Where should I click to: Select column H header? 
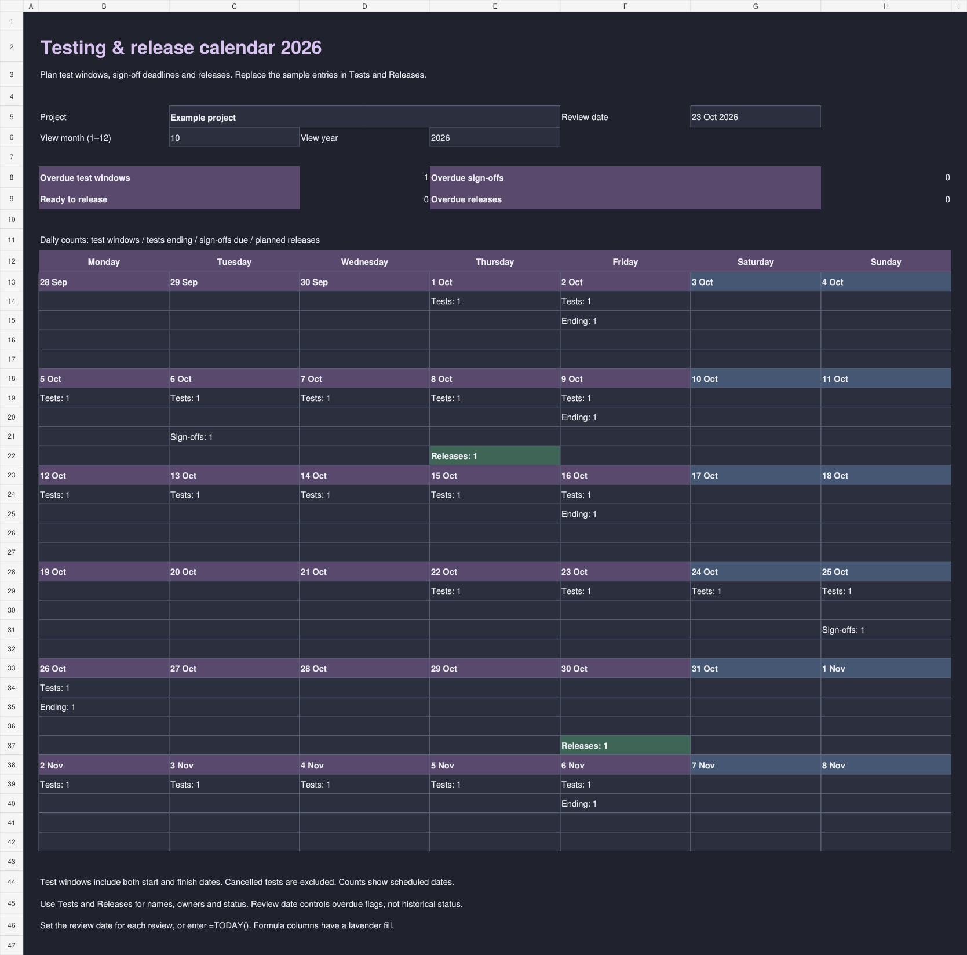886,6
